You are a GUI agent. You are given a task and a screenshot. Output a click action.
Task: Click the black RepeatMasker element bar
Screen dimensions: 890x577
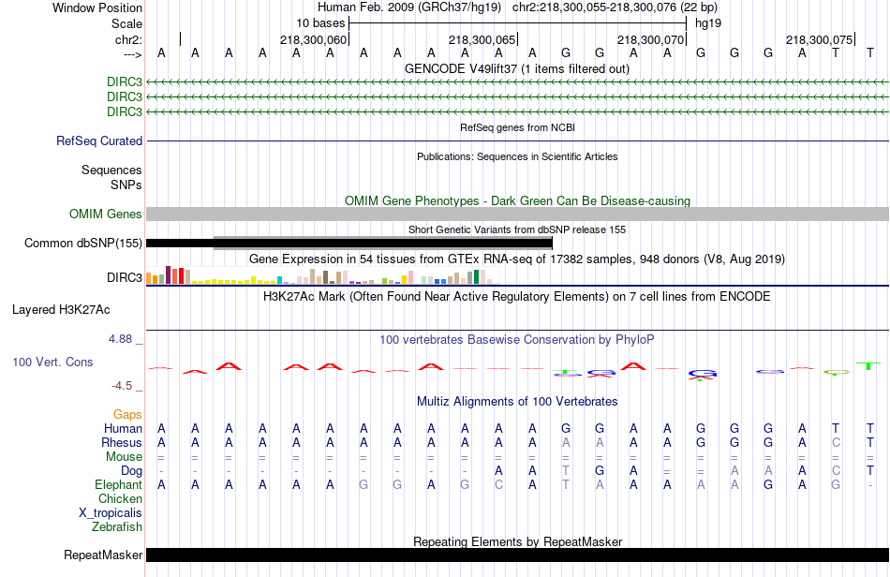pyautogui.click(x=517, y=555)
